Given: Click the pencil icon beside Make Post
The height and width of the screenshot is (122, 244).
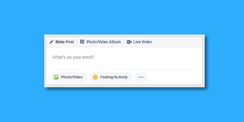Looking at the screenshot, I should [51, 42].
